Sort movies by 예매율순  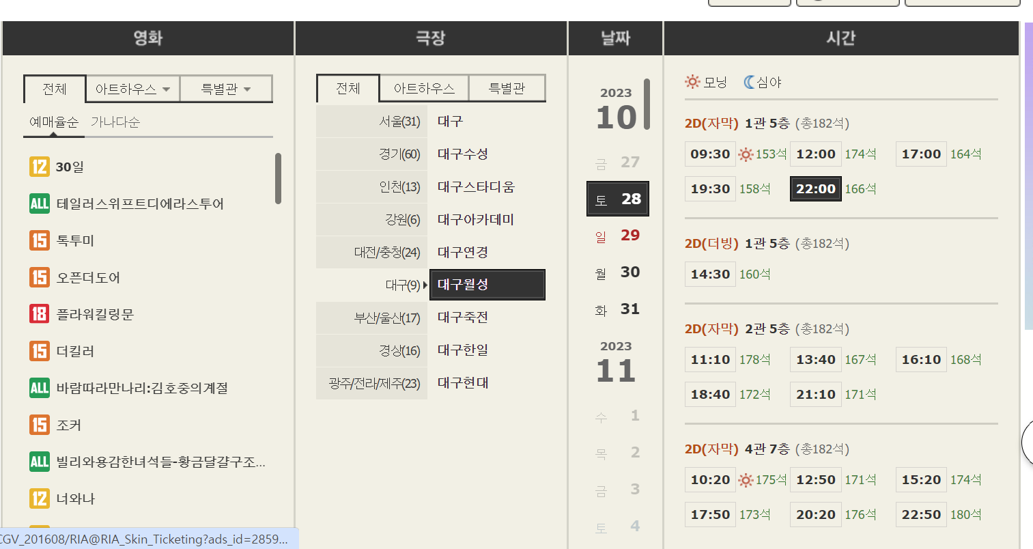(x=54, y=122)
